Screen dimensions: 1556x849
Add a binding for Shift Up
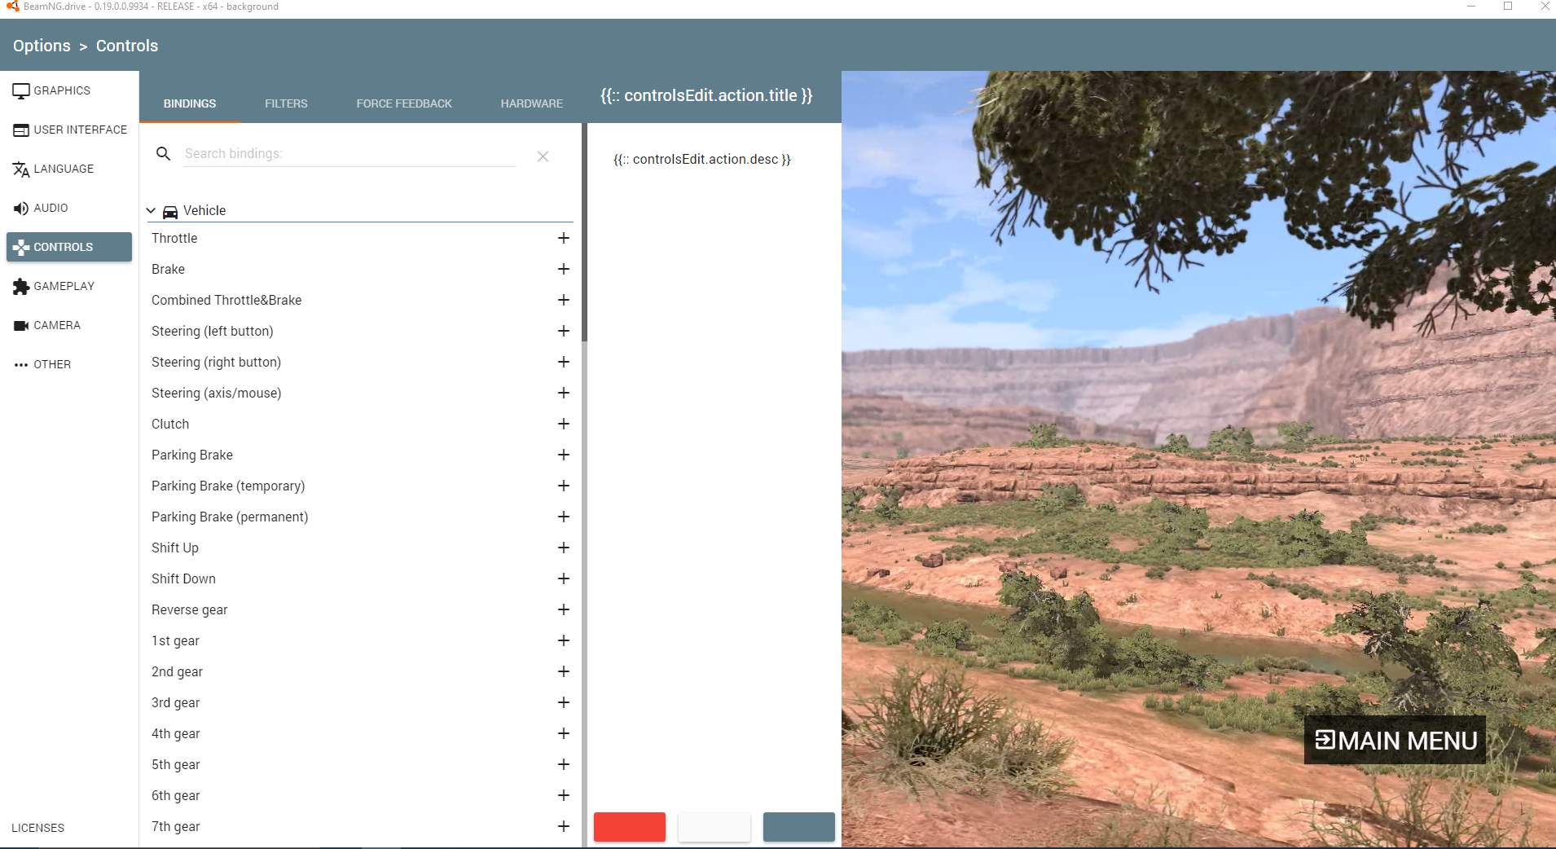click(x=563, y=548)
